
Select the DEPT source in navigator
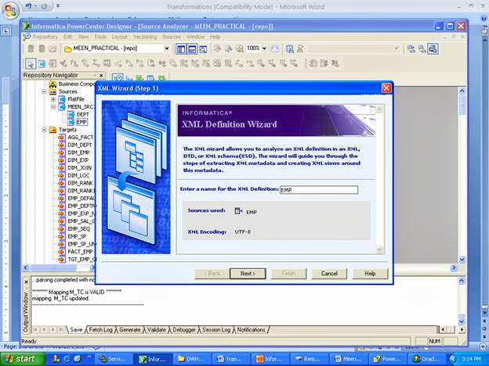pyautogui.click(x=82, y=114)
